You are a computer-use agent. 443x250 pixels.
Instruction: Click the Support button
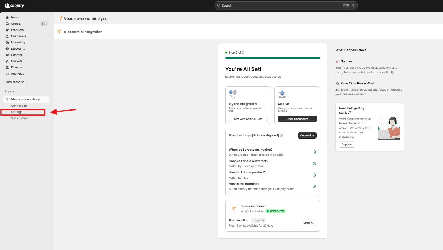[x=347, y=144]
